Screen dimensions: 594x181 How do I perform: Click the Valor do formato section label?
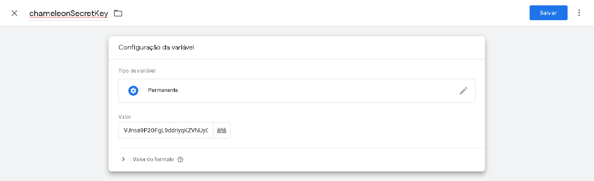tap(153, 159)
